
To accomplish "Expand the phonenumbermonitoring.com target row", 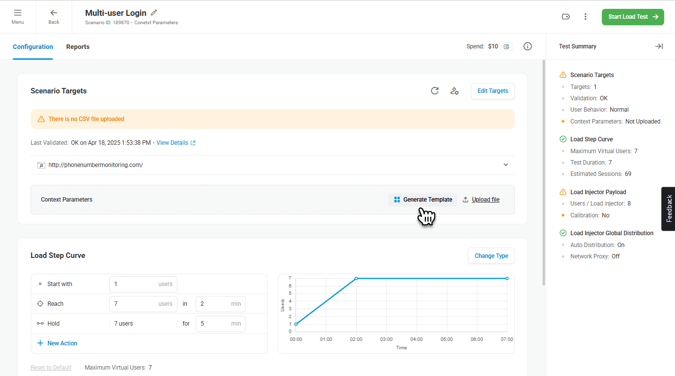I will 506,165.
